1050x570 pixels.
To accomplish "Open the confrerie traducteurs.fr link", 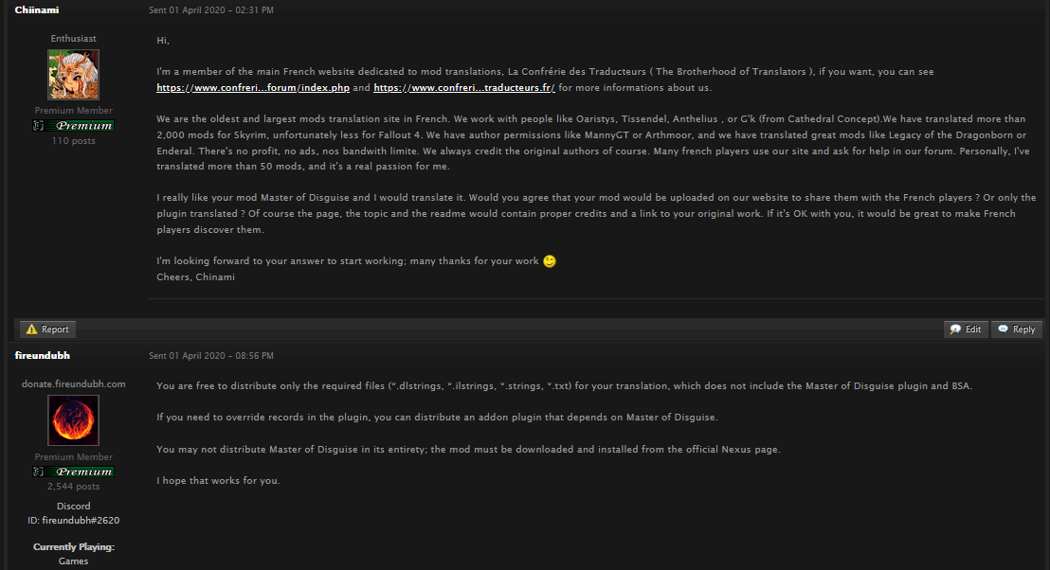I will click(x=464, y=88).
